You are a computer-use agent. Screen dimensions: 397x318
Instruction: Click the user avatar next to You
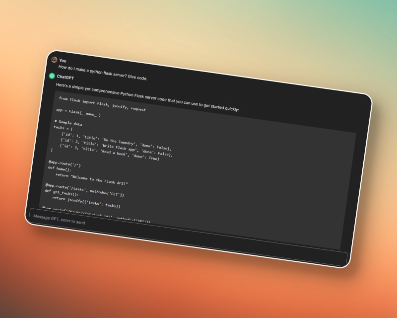pos(54,60)
